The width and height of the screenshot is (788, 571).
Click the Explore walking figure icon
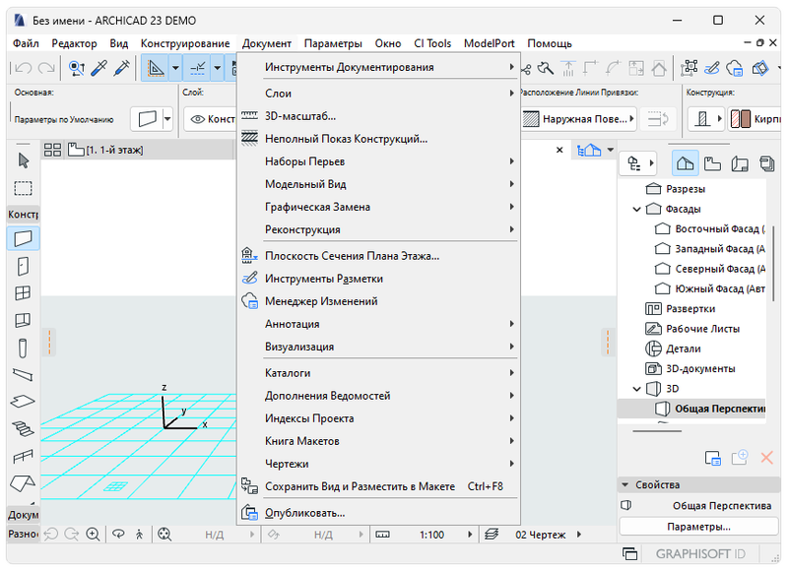coord(140,535)
